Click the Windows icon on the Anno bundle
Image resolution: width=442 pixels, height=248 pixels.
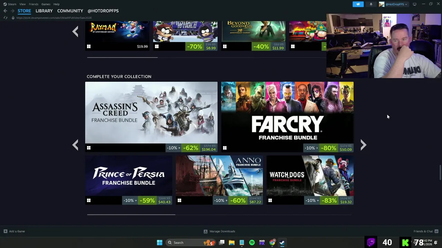coord(179,200)
